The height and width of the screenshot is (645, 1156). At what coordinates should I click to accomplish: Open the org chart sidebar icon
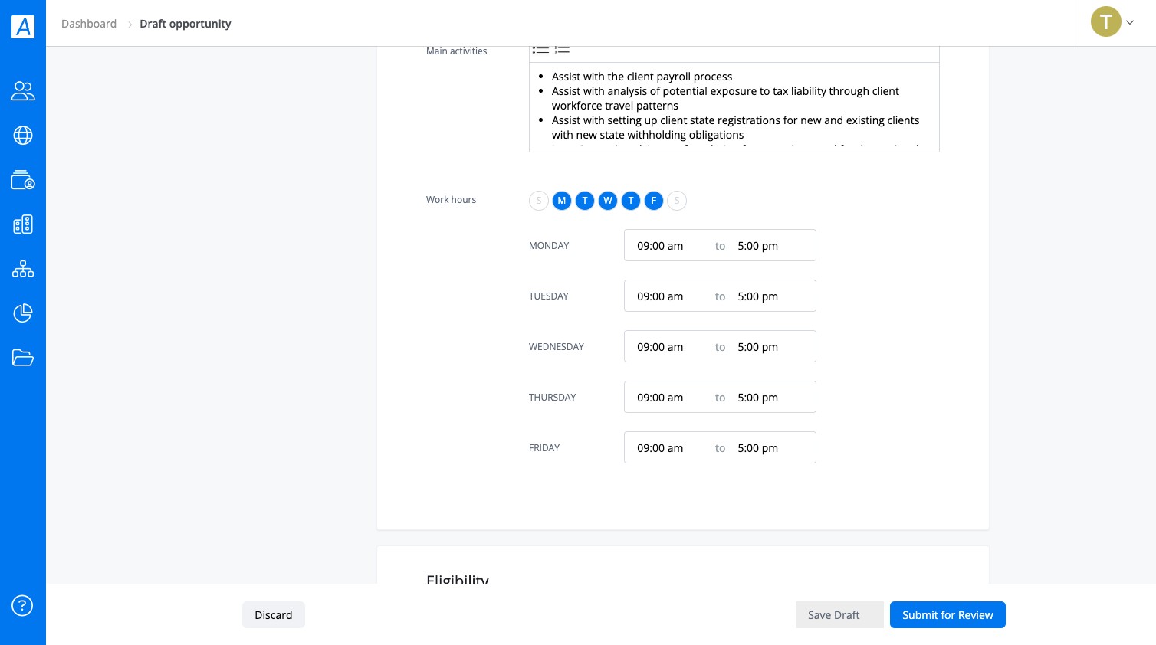(x=23, y=269)
